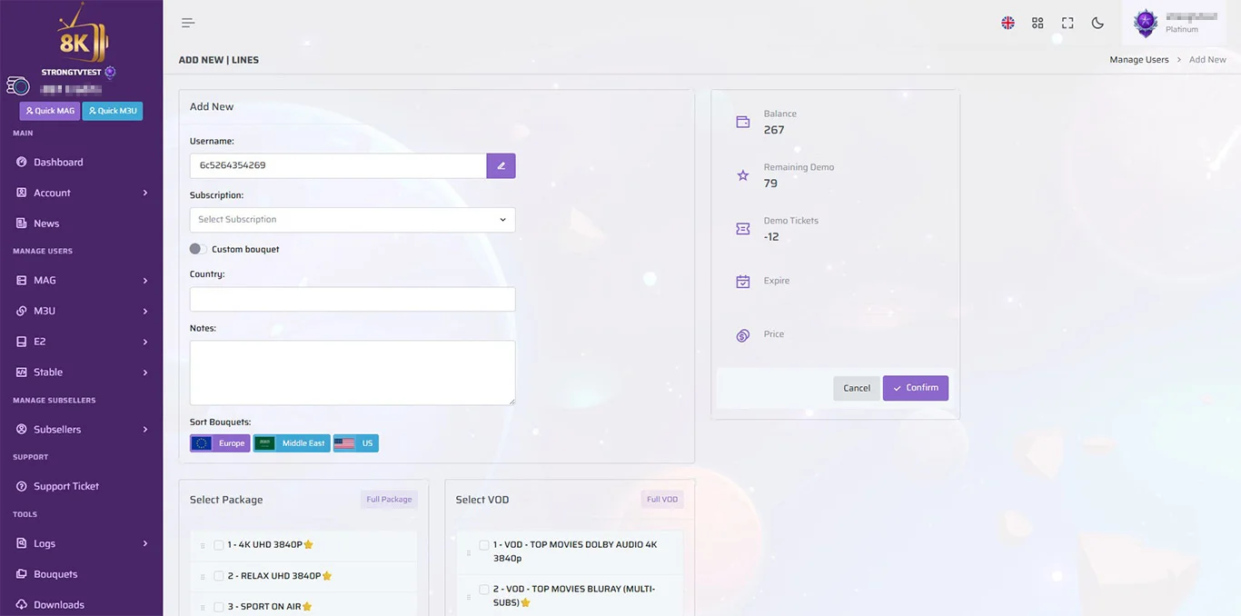The width and height of the screenshot is (1241, 616).
Task: Enable the Custom bouquet toggle
Action: (198, 249)
